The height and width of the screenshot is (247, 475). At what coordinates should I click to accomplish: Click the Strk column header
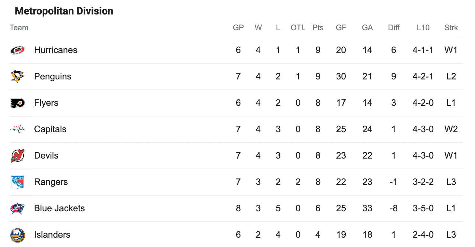[x=451, y=28]
